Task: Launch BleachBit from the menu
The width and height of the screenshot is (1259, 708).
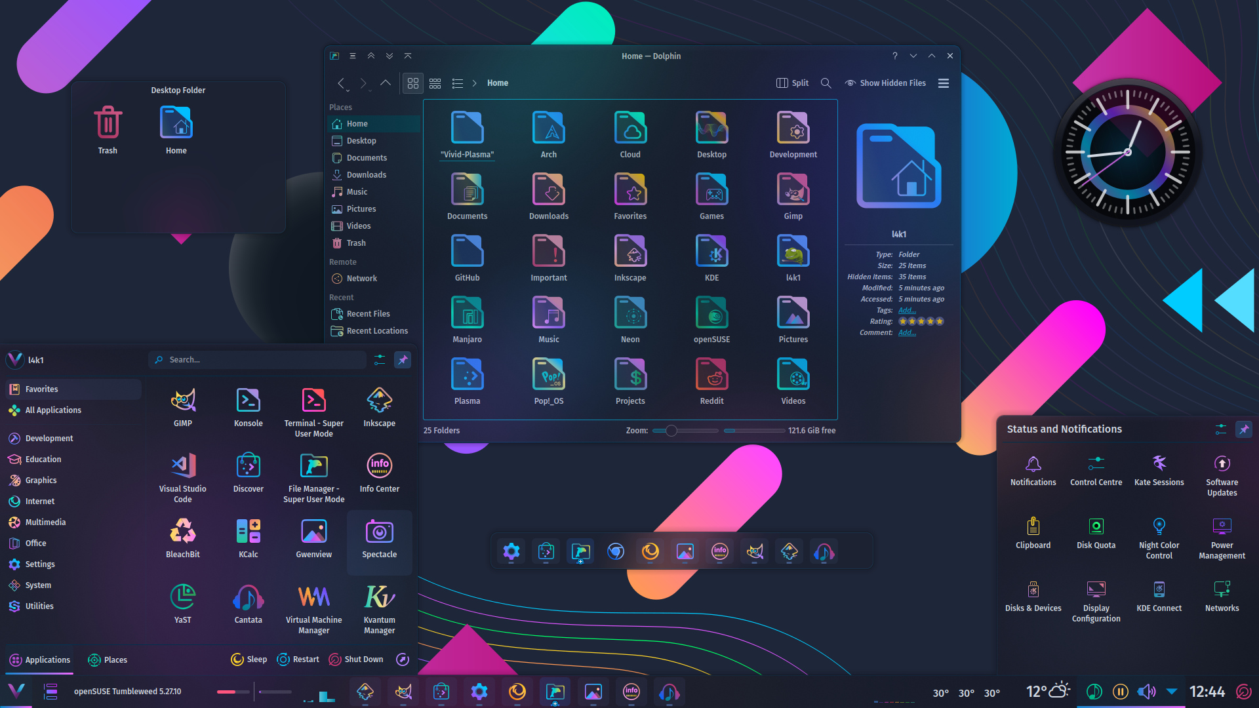Action: coord(183,538)
